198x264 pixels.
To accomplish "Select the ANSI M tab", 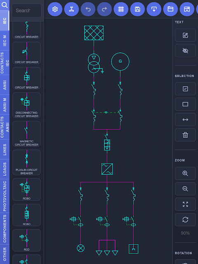I will 5,105.
